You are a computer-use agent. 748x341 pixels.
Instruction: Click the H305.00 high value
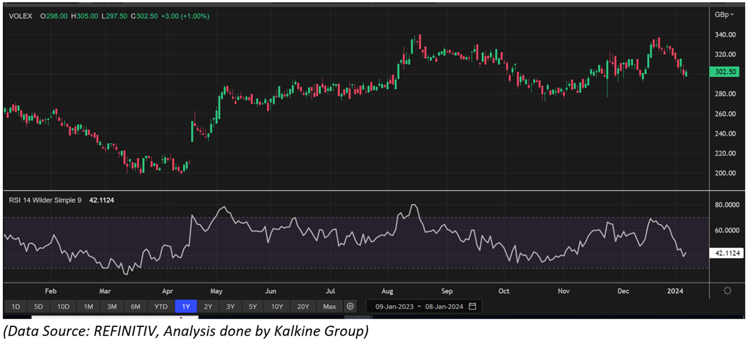tap(84, 16)
